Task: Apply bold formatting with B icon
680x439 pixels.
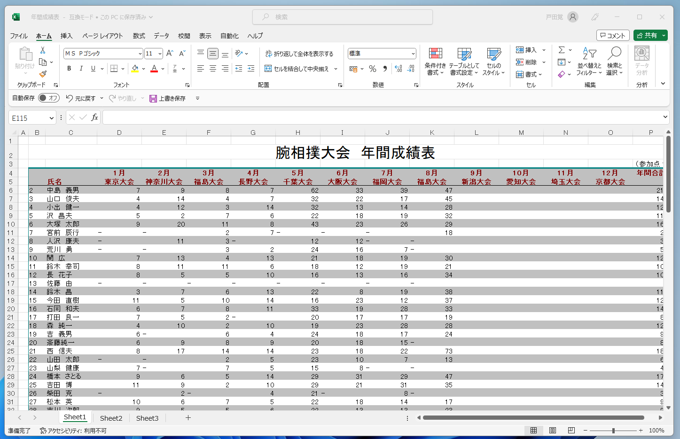Action: coord(69,69)
